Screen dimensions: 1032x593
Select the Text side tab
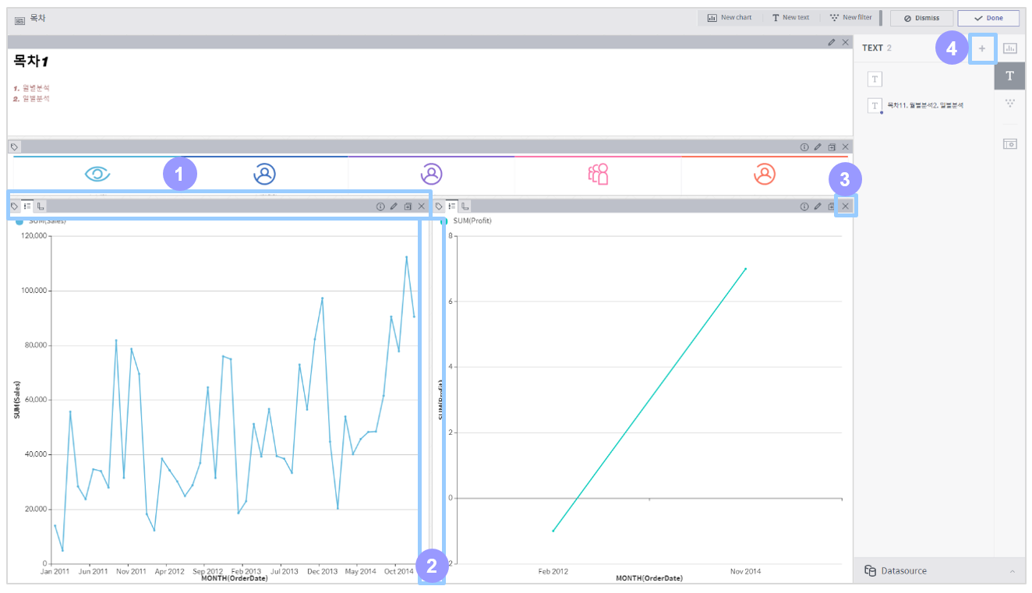[x=1009, y=76]
